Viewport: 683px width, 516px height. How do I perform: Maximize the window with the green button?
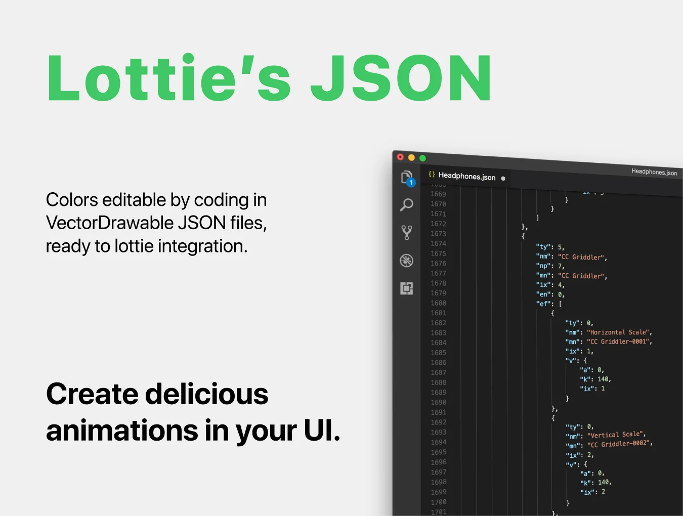[422, 158]
